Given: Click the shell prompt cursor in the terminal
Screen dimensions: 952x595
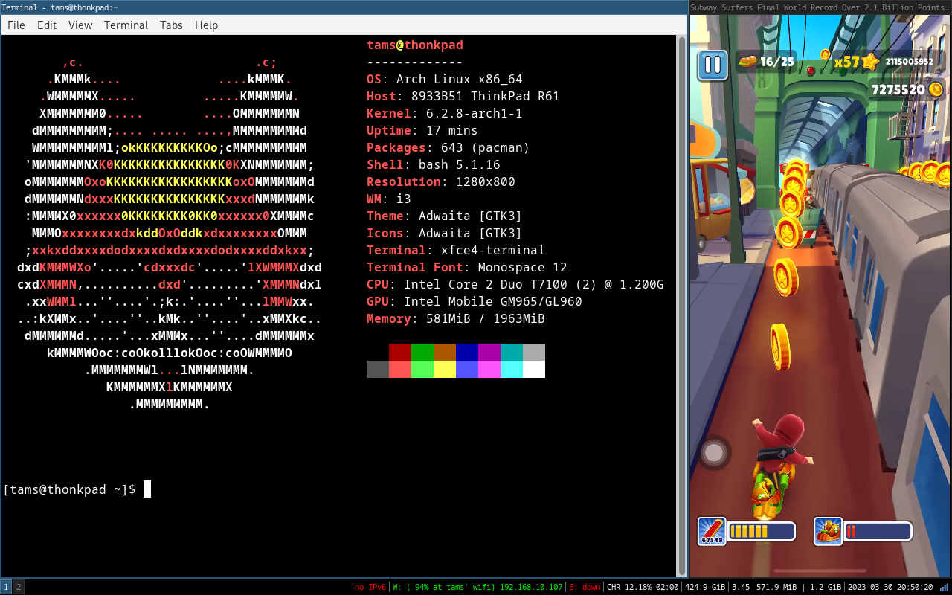Looking at the screenshot, I should click(147, 489).
